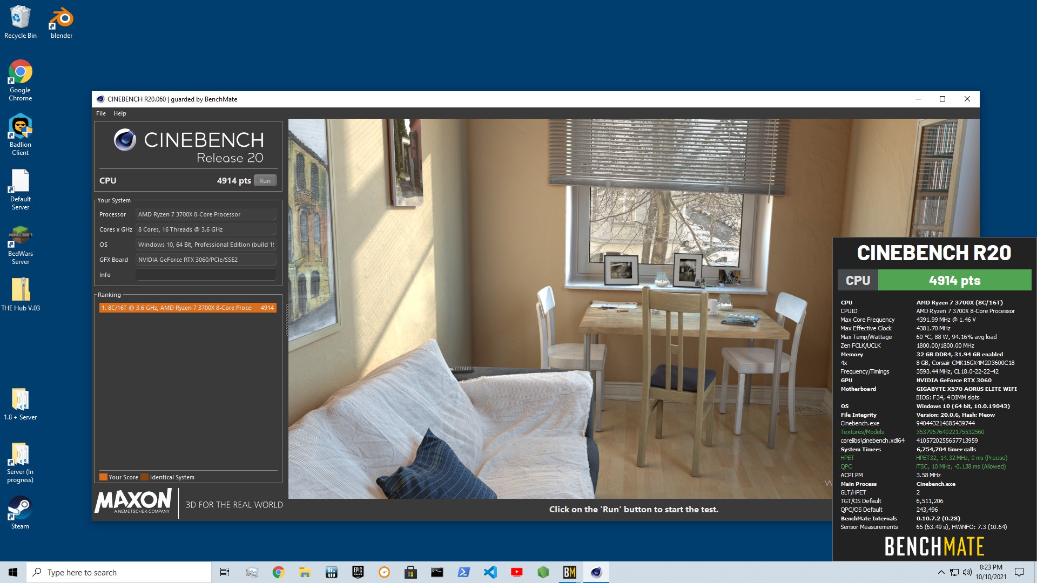Click the Cinebench logo sphere icon
The image size is (1037, 583).
125,140
